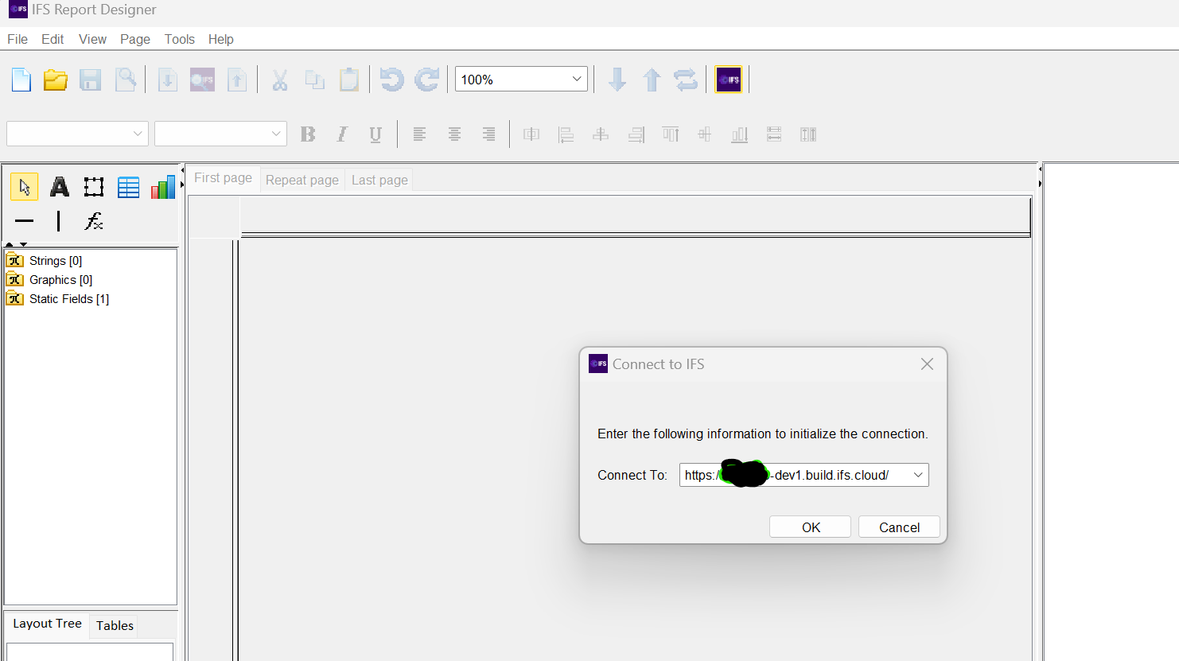Click the blue up arrow icon
Viewport: 1179px width, 661px height.
click(x=652, y=80)
